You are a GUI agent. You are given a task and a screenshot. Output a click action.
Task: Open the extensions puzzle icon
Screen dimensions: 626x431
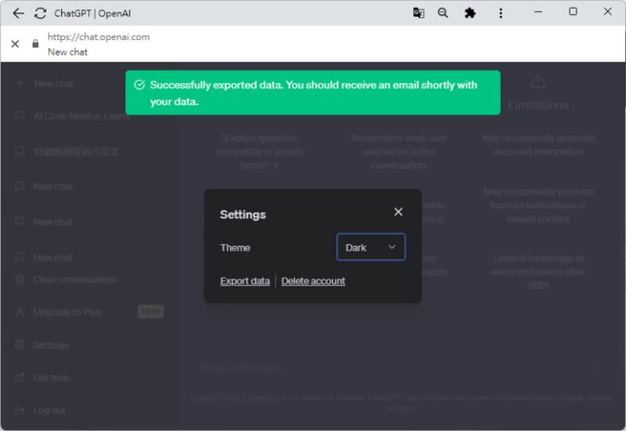tap(470, 13)
